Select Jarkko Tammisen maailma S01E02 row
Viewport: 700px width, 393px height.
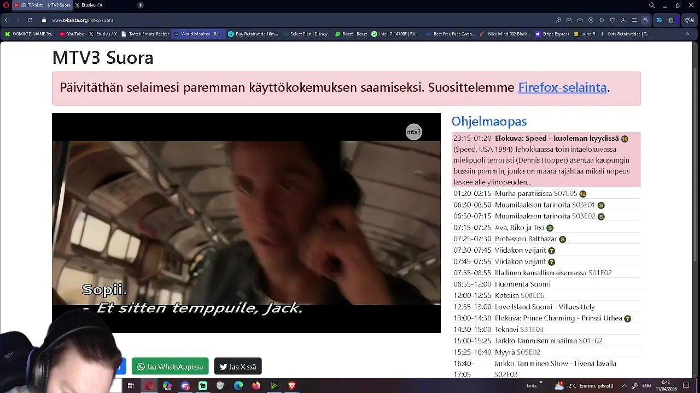tap(546, 341)
